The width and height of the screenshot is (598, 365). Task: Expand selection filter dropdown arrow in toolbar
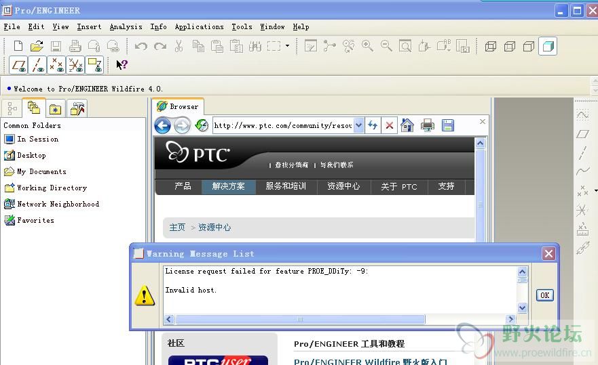[x=287, y=46]
